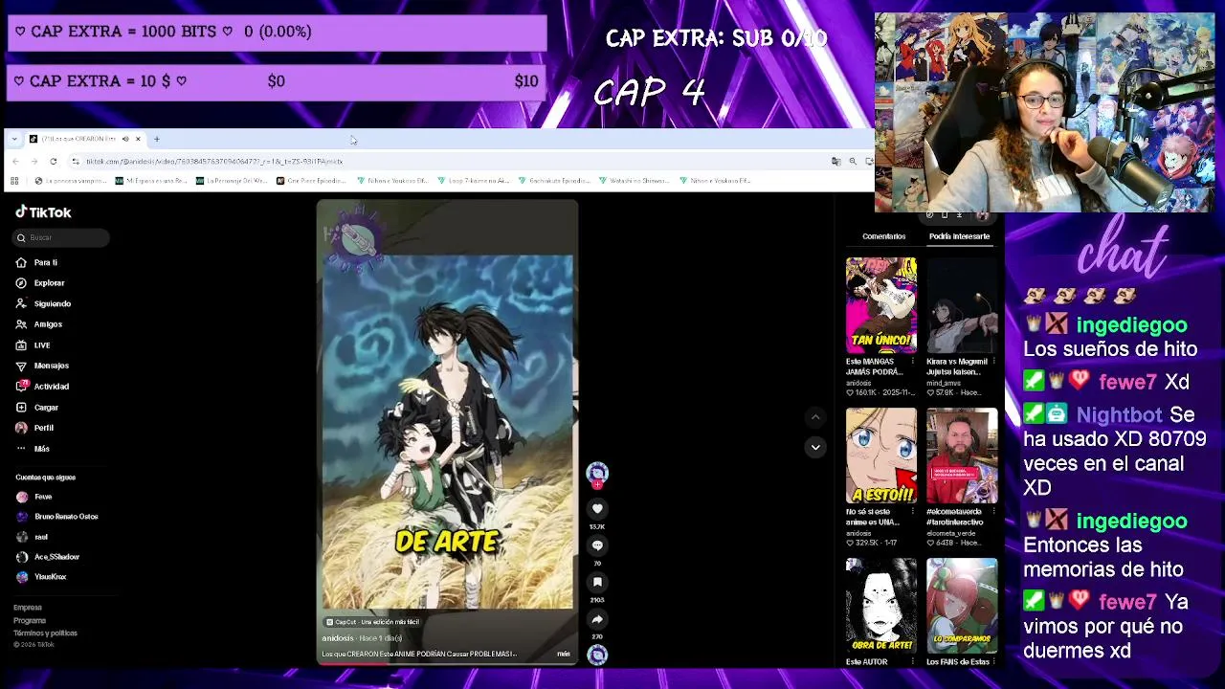Open a new browser tab

point(157,139)
